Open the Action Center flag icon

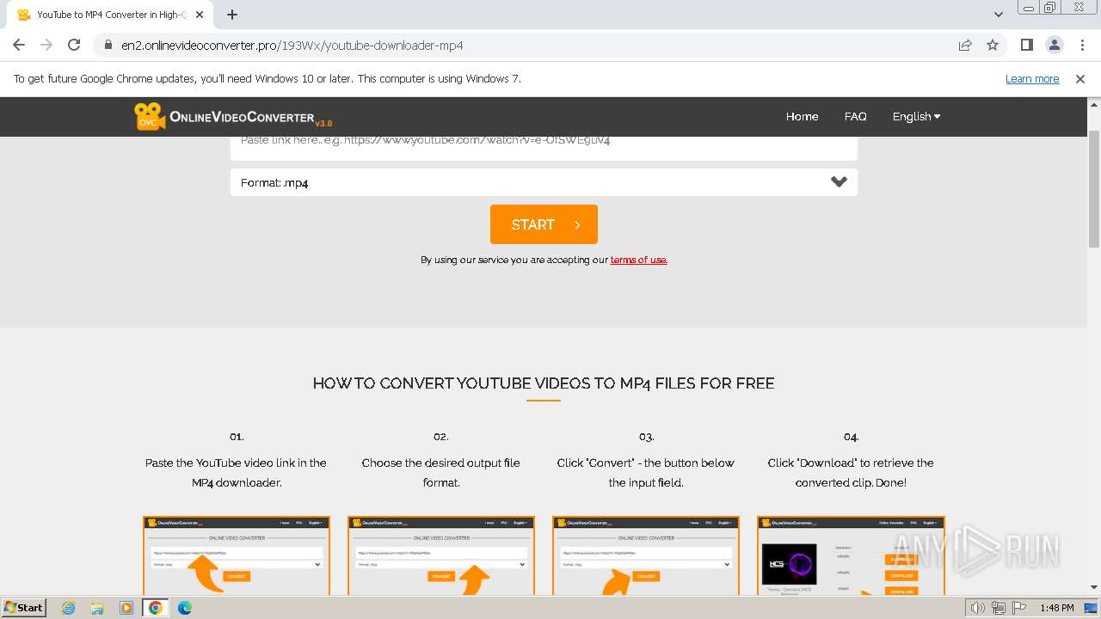[x=1018, y=608]
